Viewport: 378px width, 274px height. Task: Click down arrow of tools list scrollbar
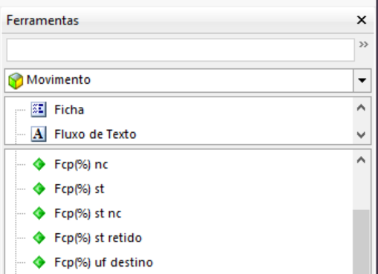[x=361, y=135]
